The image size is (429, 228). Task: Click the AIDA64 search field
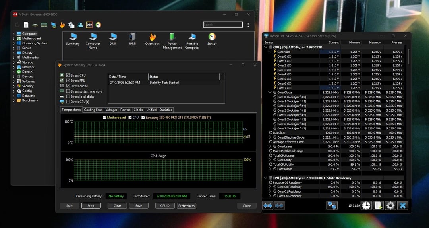tap(223, 25)
